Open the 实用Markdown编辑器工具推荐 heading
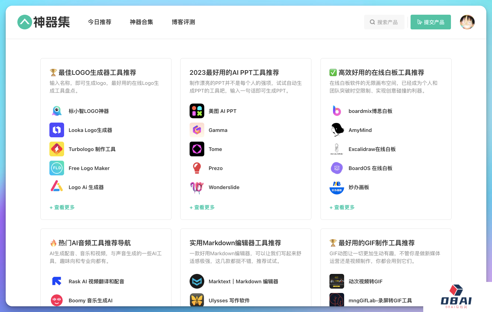492x312 pixels. [x=235, y=243]
